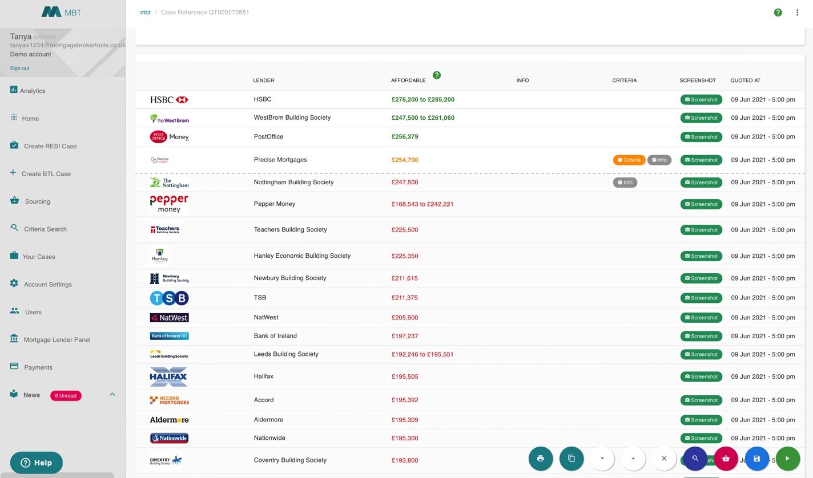Click the floating down-arrow button
The height and width of the screenshot is (478, 813).
point(602,458)
